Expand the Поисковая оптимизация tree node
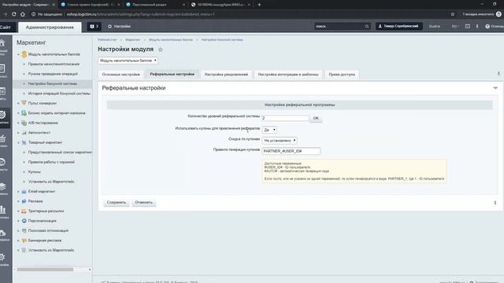 tap(18, 230)
